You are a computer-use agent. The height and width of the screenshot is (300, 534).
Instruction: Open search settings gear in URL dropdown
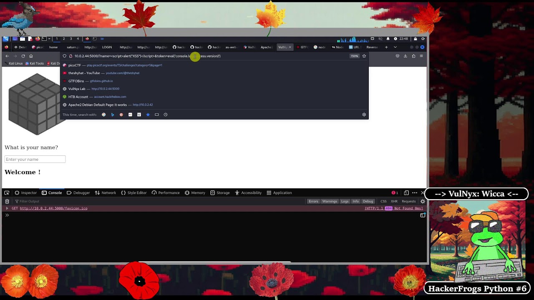coord(364,115)
